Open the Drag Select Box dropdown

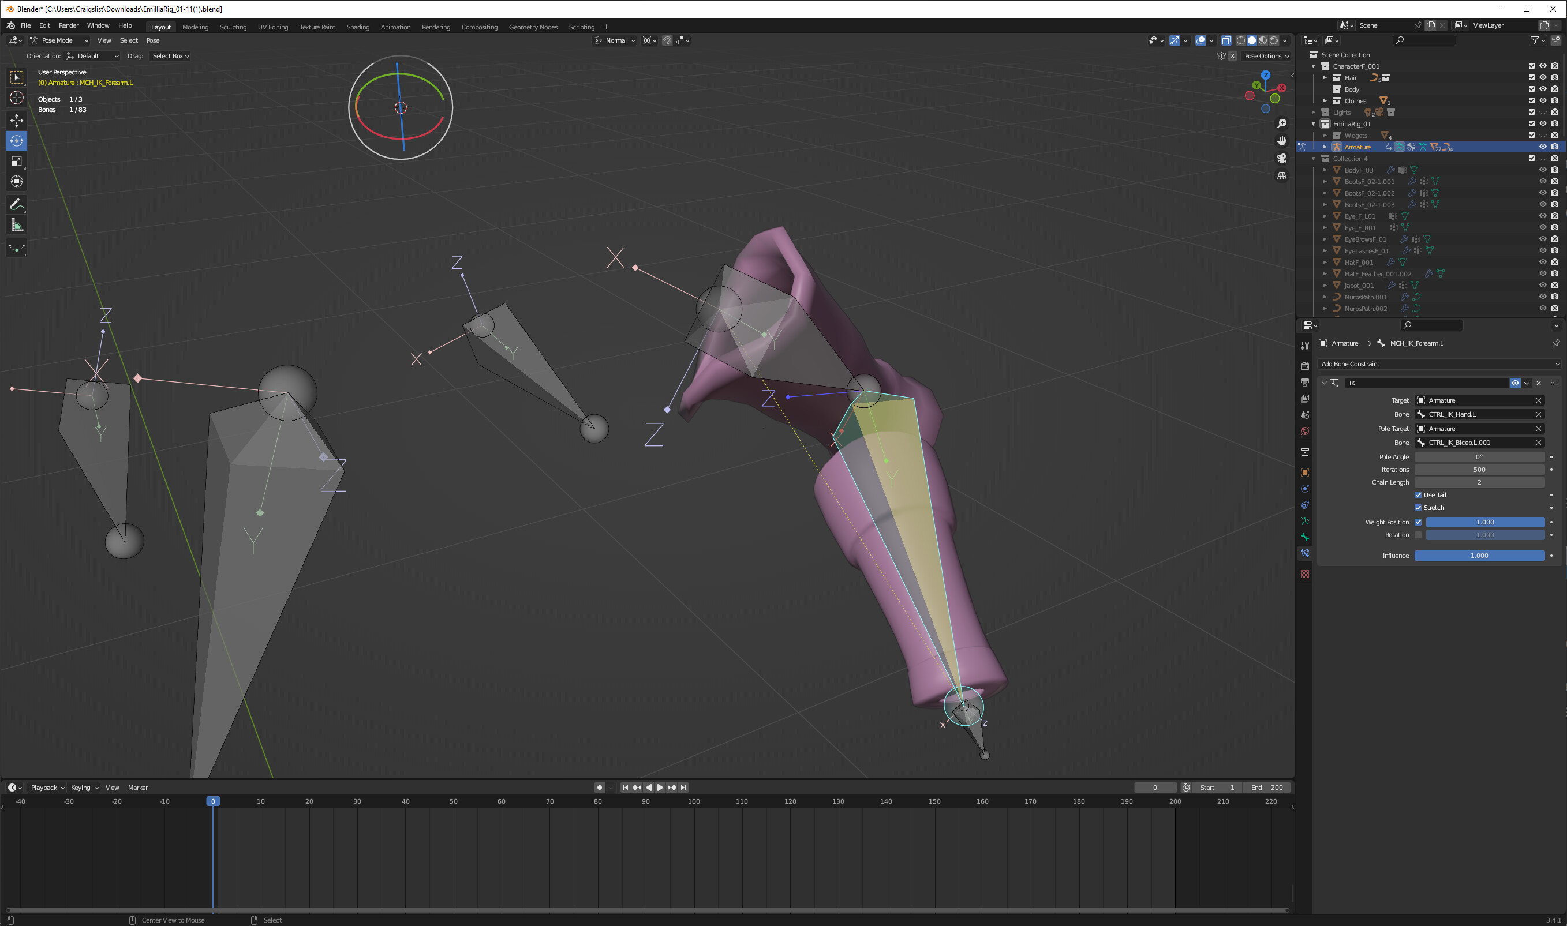coord(170,56)
